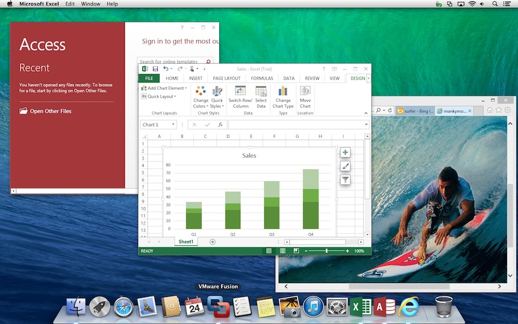Open Internet Explorer from the Dock

click(x=409, y=307)
